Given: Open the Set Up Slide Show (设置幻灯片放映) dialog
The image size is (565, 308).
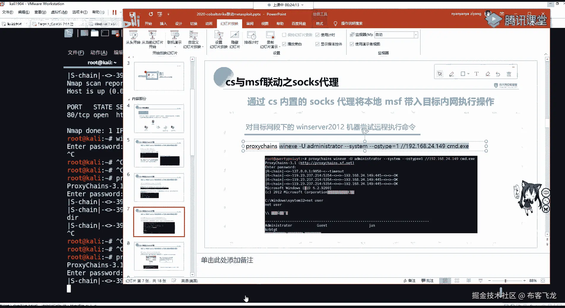Looking at the screenshot, I should tap(218, 40).
